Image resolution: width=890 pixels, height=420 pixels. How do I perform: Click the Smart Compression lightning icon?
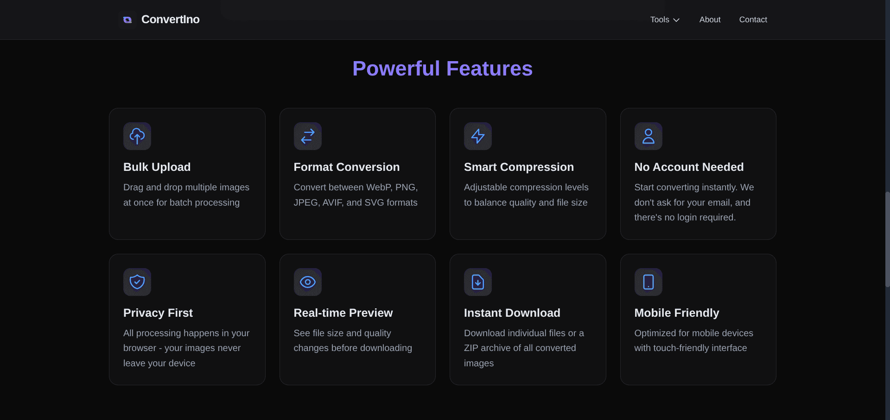[x=477, y=136]
